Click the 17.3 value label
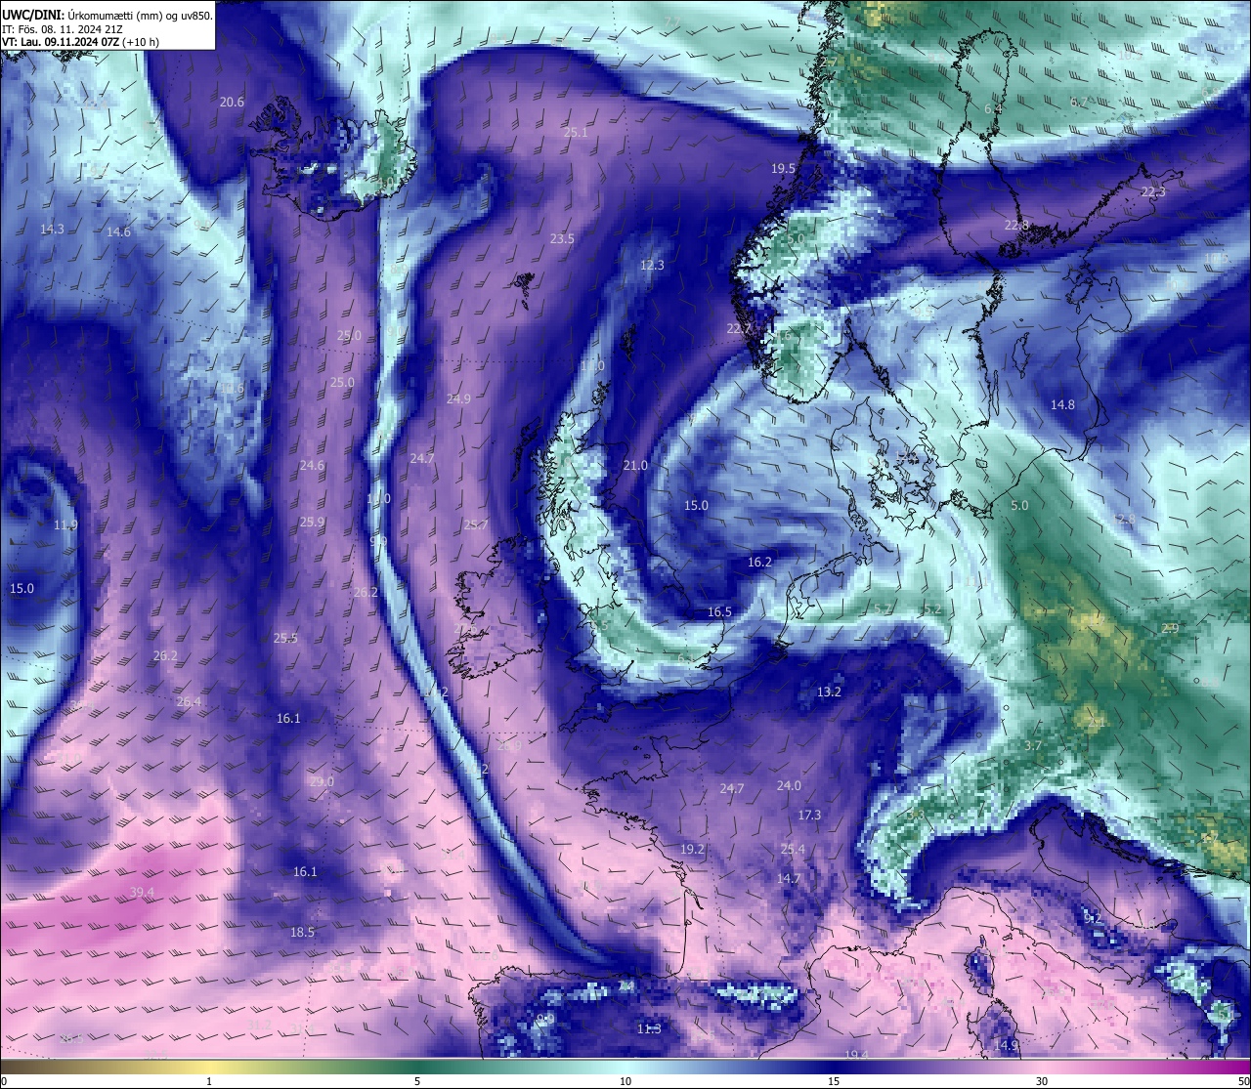 (809, 815)
